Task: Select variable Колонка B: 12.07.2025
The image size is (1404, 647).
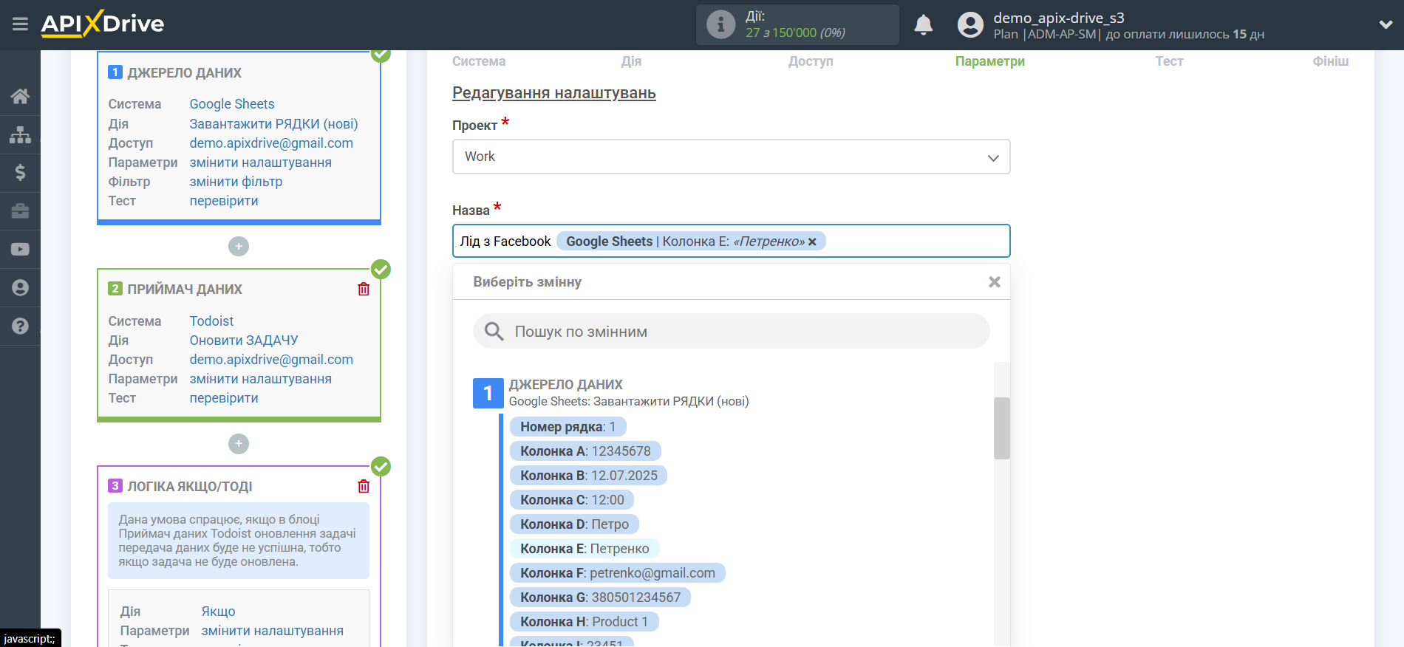Action: click(588, 476)
